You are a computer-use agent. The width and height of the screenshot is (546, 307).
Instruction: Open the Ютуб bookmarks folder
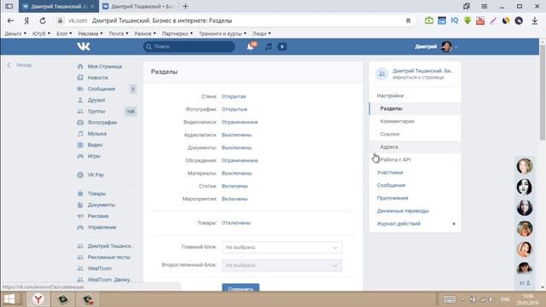tap(41, 33)
